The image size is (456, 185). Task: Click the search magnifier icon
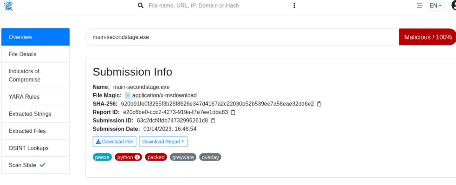pyautogui.click(x=141, y=5)
